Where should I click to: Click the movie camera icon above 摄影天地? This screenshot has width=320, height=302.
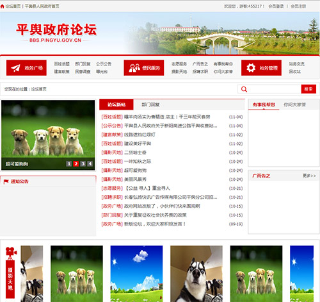click(x=11, y=253)
